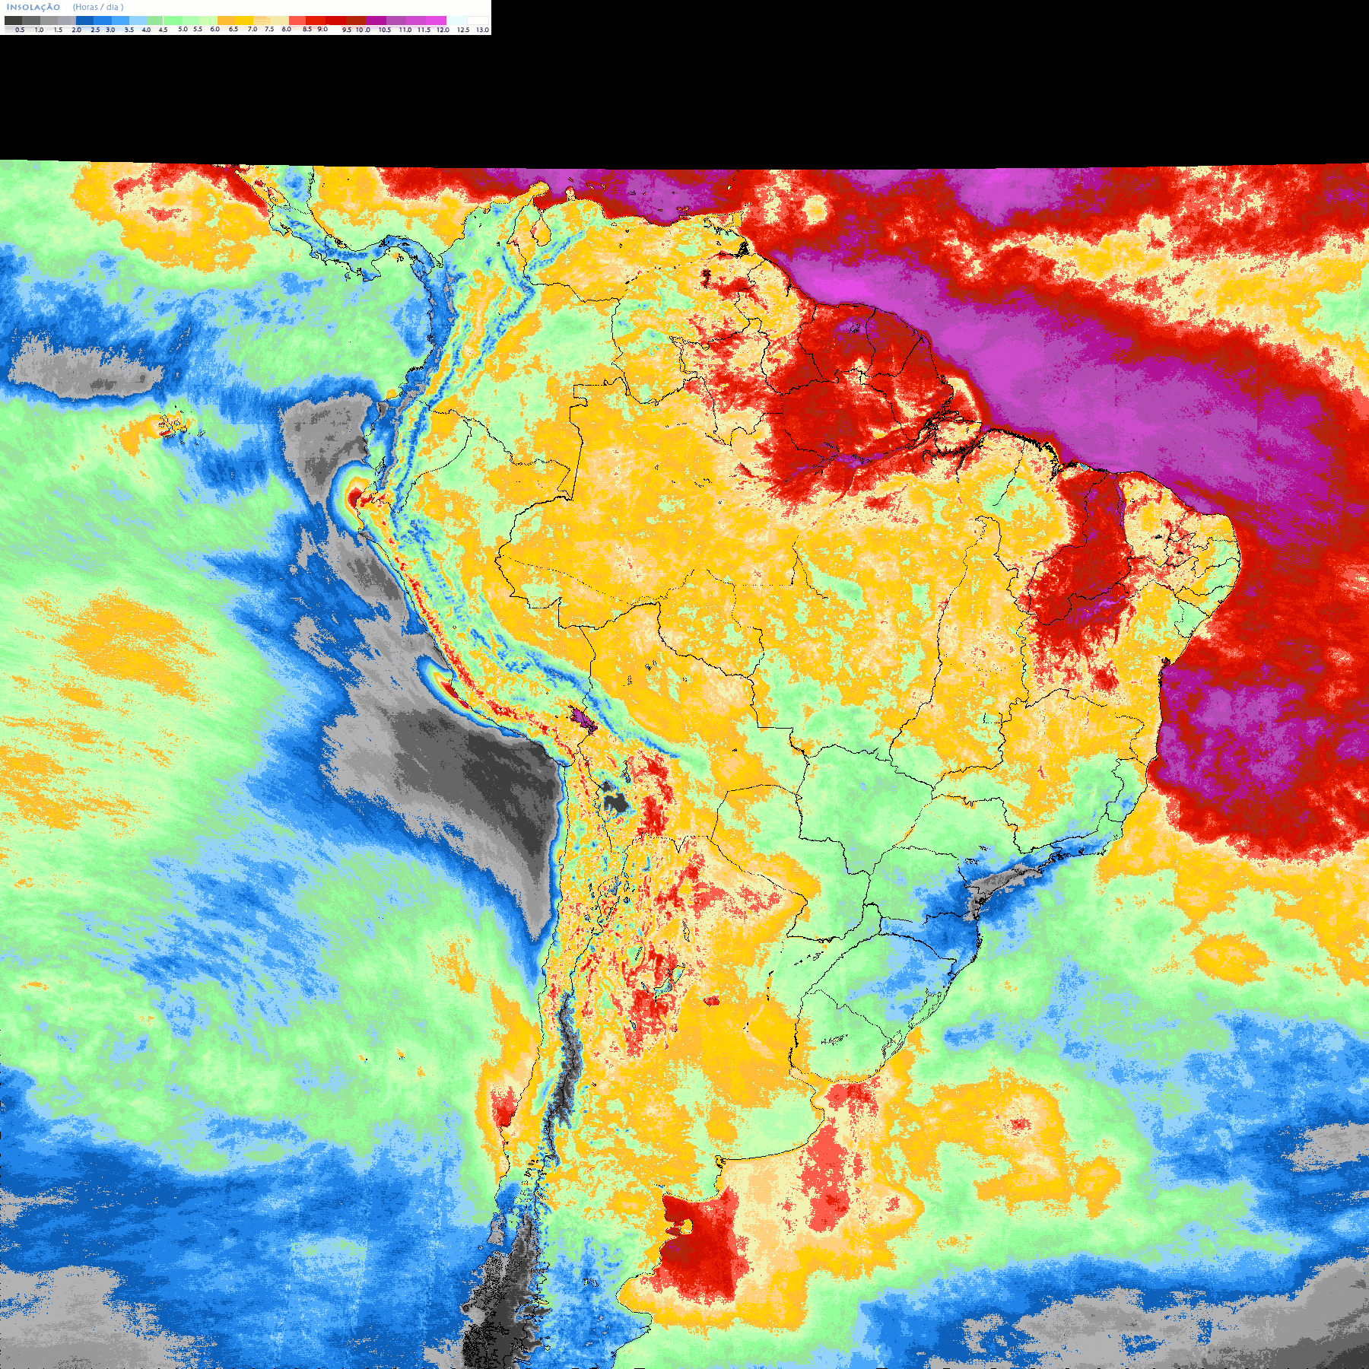The image size is (1369, 1369).
Task: Click the 6.0 legend value
Action: coord(214,29)
